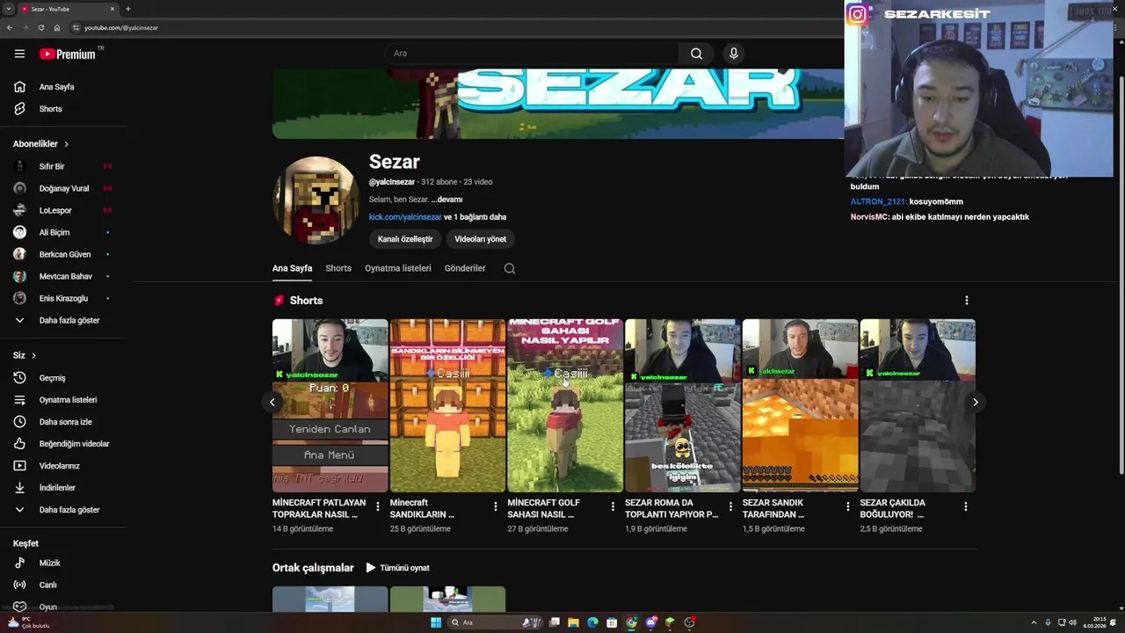Select the Oynatma listeleri channel tab
The width and height of the screenshot is (1125, 633).
[x=398, y=268]
